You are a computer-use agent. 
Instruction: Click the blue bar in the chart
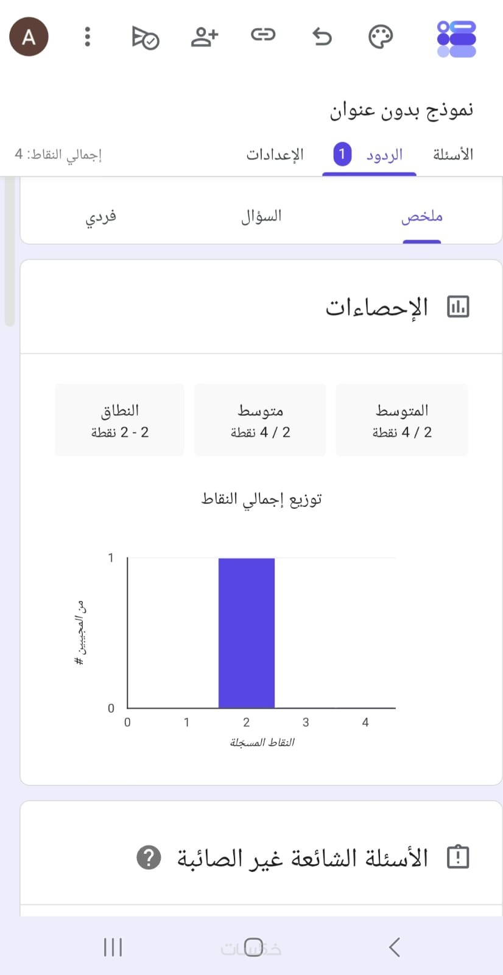coord(247,633)
